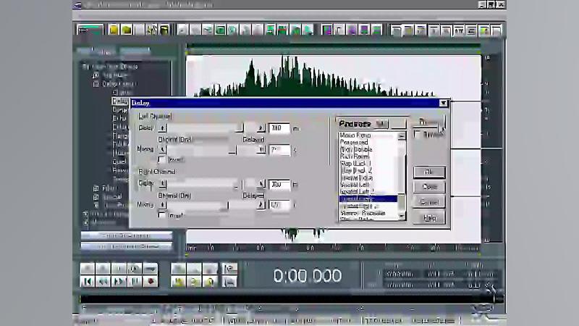This screenshot has width=579, height=326.
Task: Click Zoom to Left Edge of Selection
Action: click(194, 282)
